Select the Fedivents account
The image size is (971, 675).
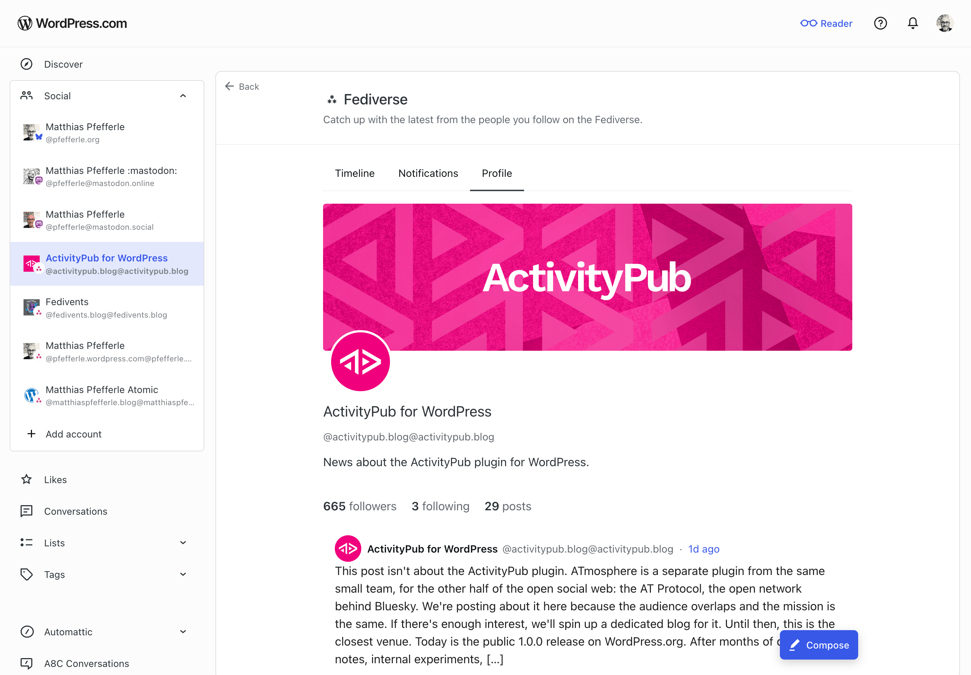(x=107, y=307)
